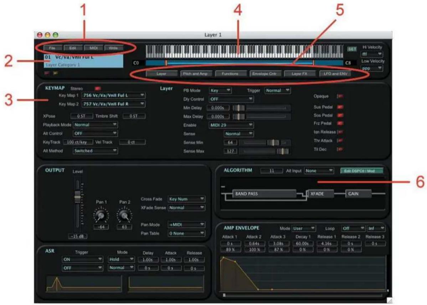Image resolution: width=427 pixels, height=305 pixels.
Task: Select the BAND PASS algorithm block
Action: (264, 194)
